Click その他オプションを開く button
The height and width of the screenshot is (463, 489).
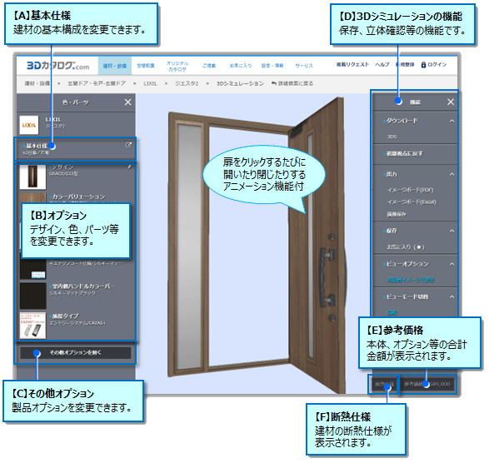pyautogui.click(x=76, y=352)
